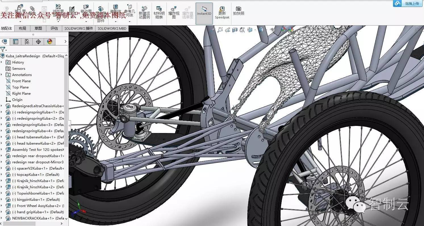The image size is (424, 226).
Task: Open the DisplayManager color ball tab
Action: [50, 42]
